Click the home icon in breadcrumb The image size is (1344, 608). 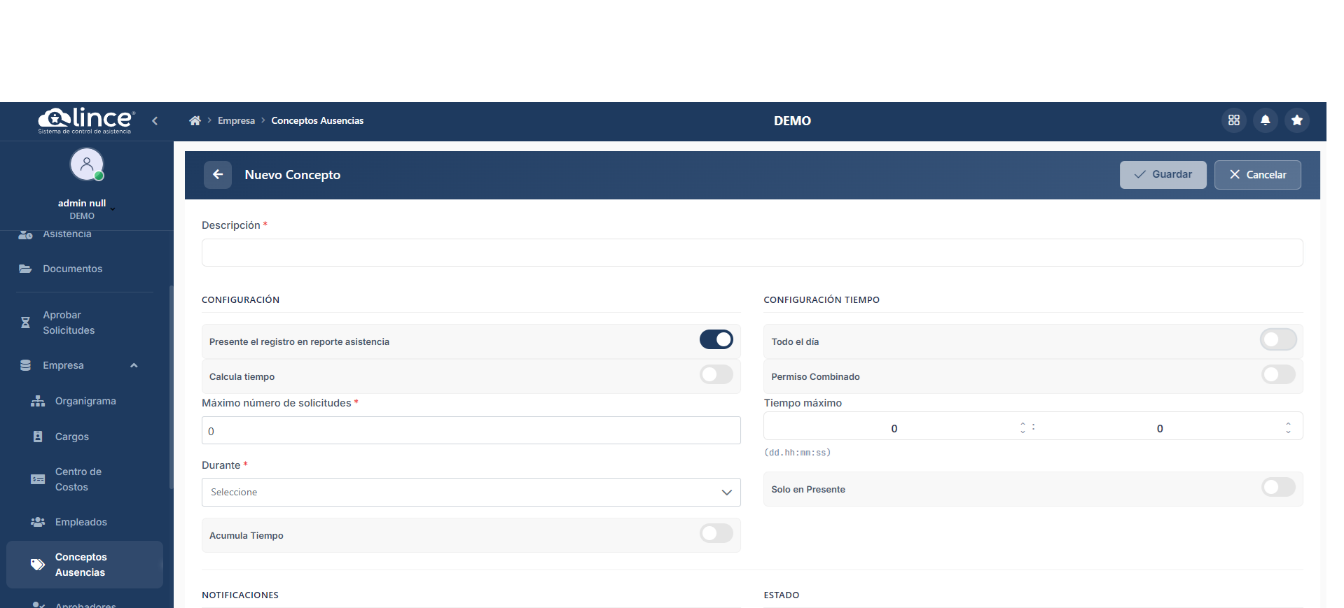(x=195, y=121)
